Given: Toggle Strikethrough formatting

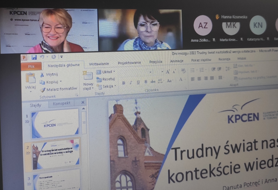Looking at the screenshot, I should [153, 81].
